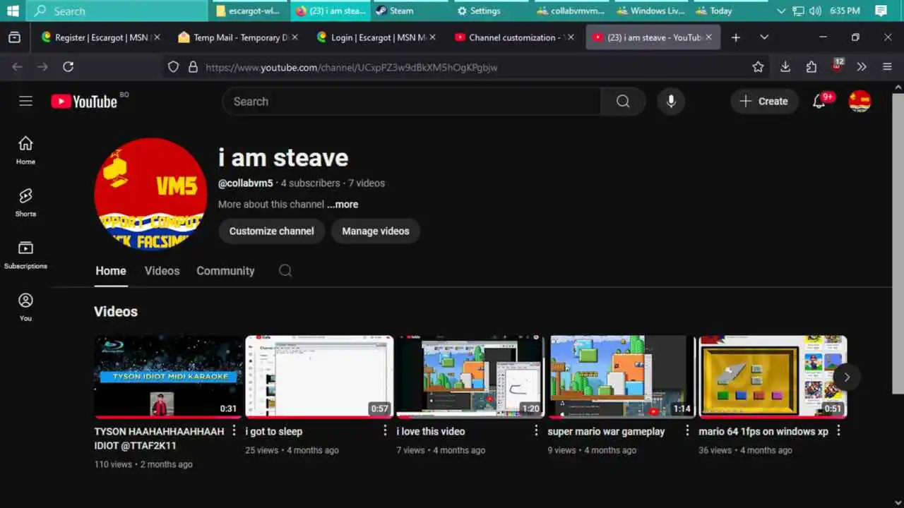904x508 pixels.
Task: Open the Windows Start menu
Action: pos(13,11)
